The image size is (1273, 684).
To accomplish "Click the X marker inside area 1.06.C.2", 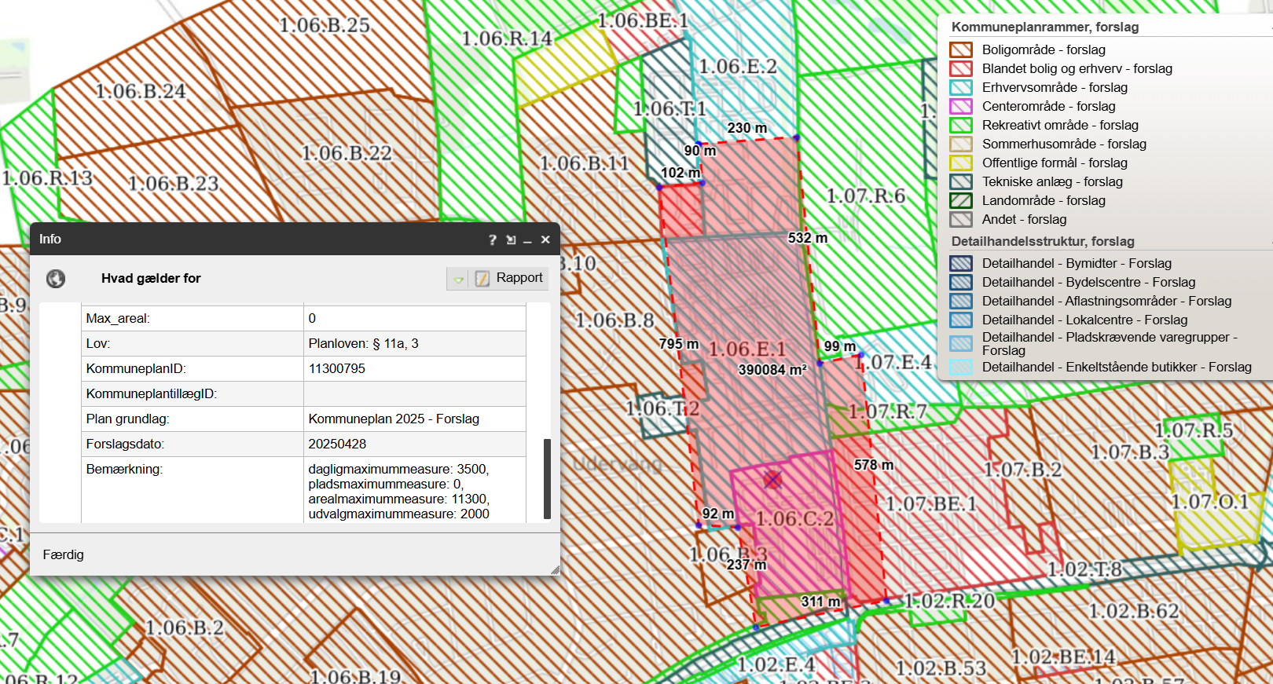I will tap(772, 479).
